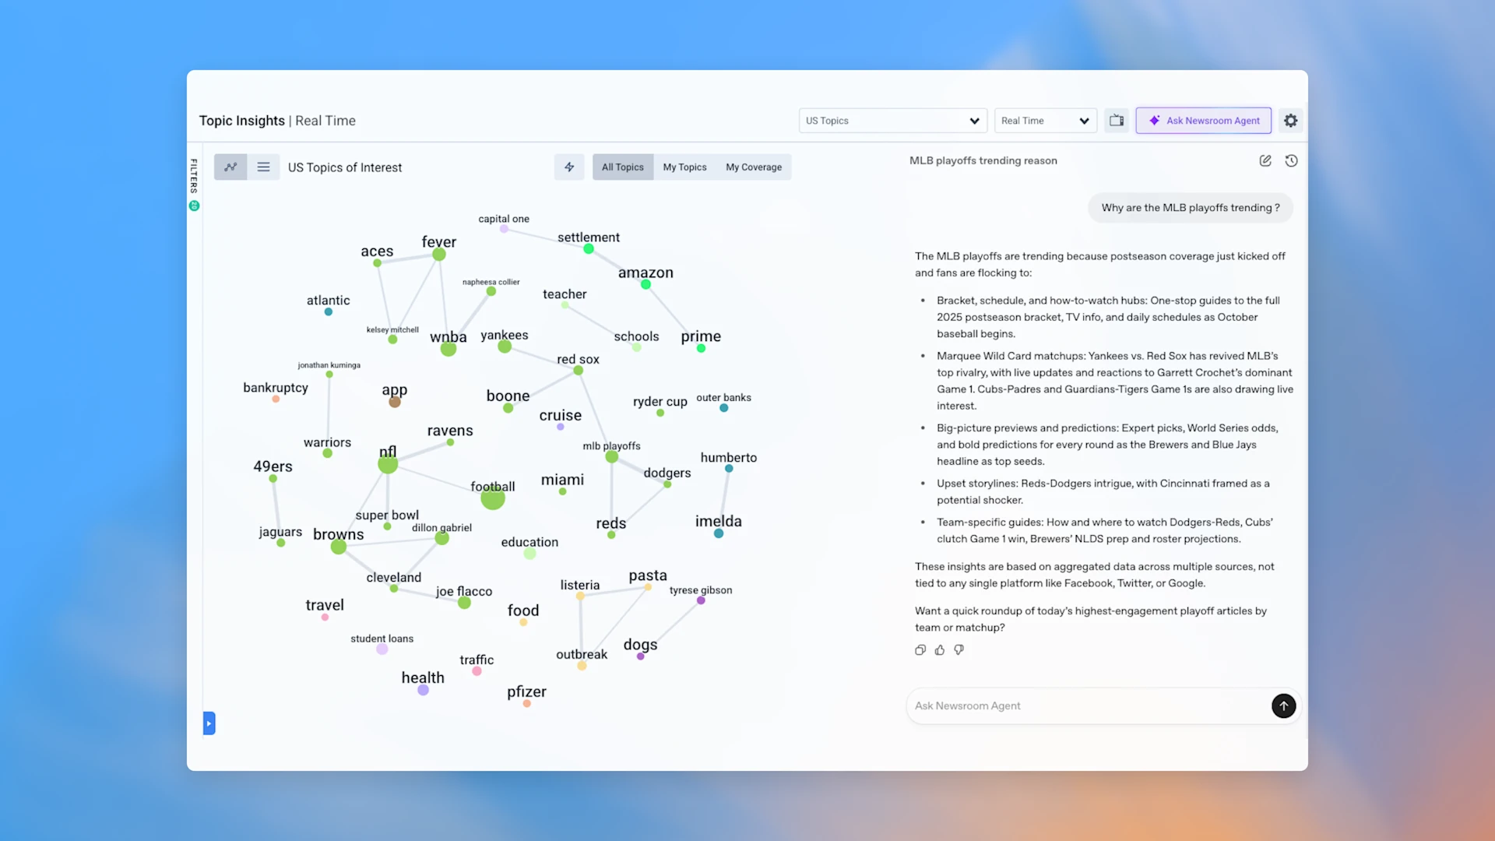Start a new chat with edit icon
Image resolution: width=1495 pixels, height=841 pixels.
1265,160
